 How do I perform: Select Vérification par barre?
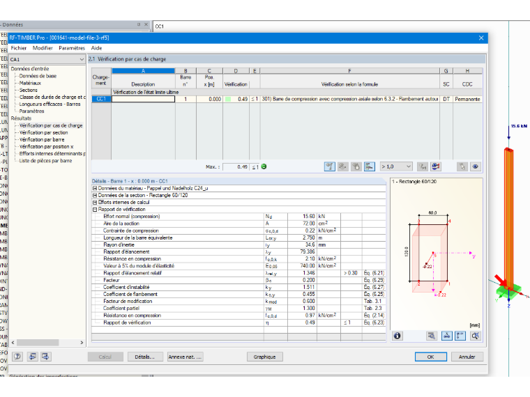coord(42,140)
